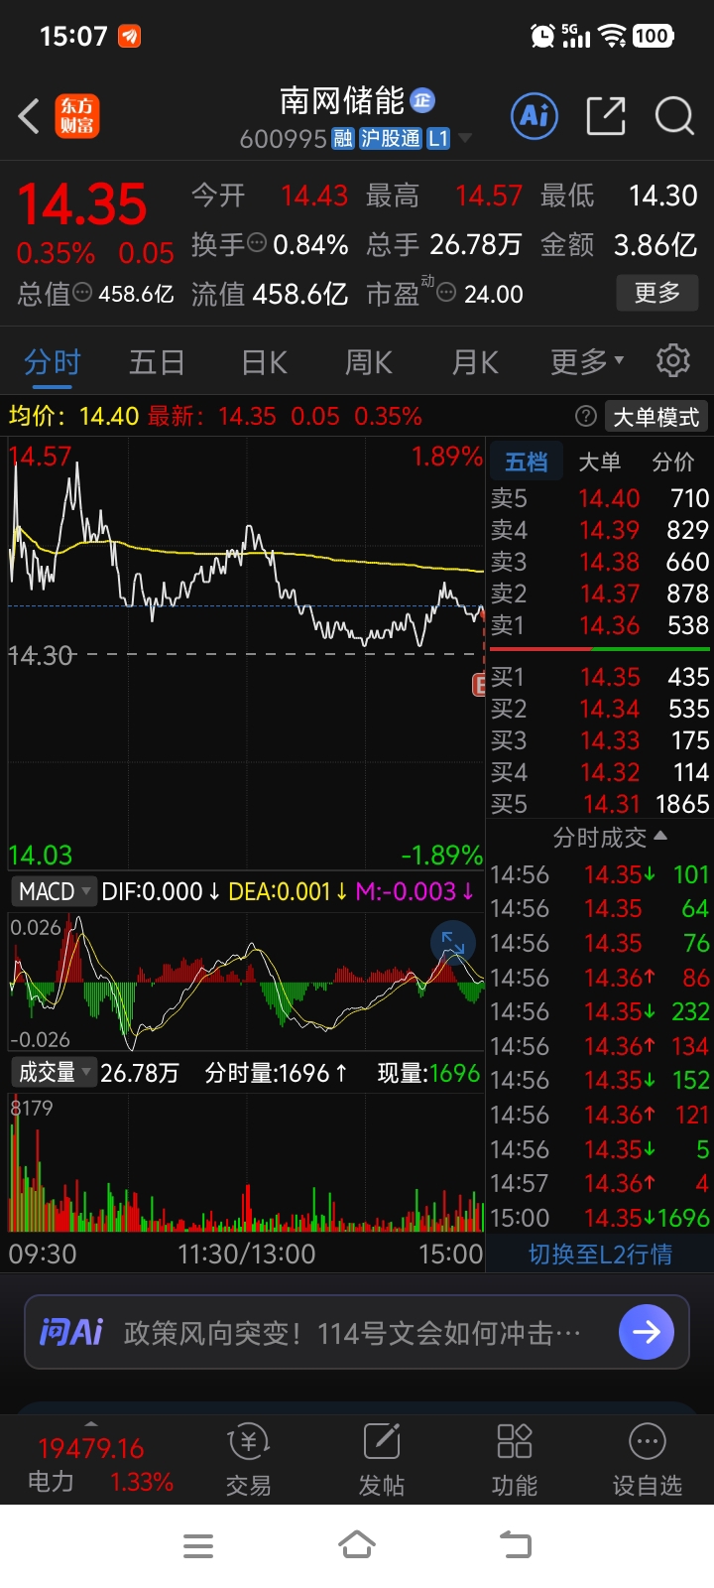Switch to the 日K tab

click(264, 362)
